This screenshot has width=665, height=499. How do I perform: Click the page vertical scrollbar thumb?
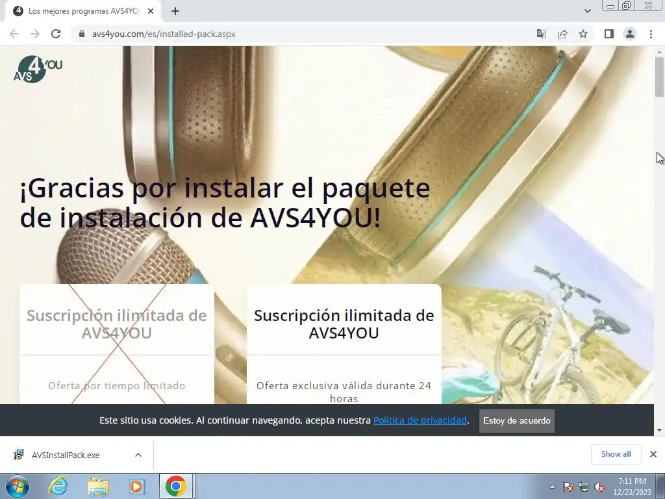(659, 77)
